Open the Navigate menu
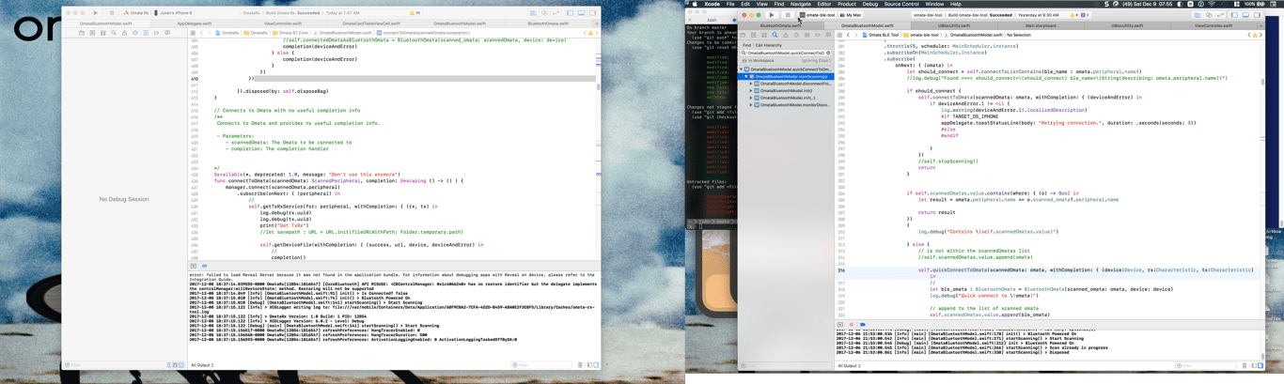 tap(801, 4)
